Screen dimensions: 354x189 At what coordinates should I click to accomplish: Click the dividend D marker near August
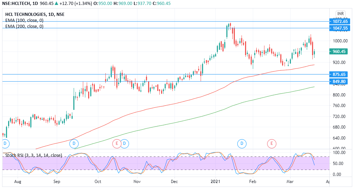[x=5, y=143]
